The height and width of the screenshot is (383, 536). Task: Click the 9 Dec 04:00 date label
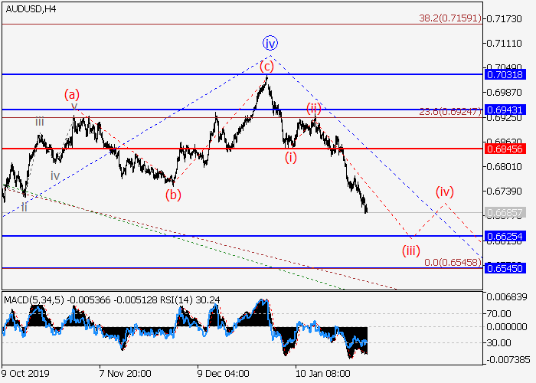tap(224, 373)
